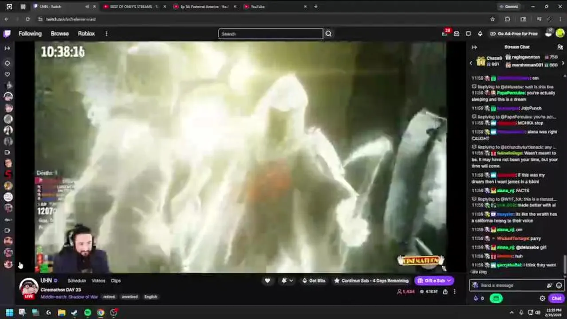Open the top navigation three-dot more menu

[x=106, y=34]
